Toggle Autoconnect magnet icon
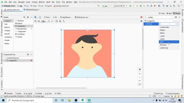Viewport: 184px width, 103px height. click(x=39, y=21)
